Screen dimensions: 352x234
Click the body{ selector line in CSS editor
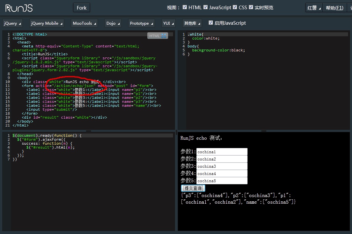point(193,46)
